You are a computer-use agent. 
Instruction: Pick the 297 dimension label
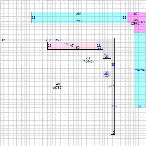[111, 86]
